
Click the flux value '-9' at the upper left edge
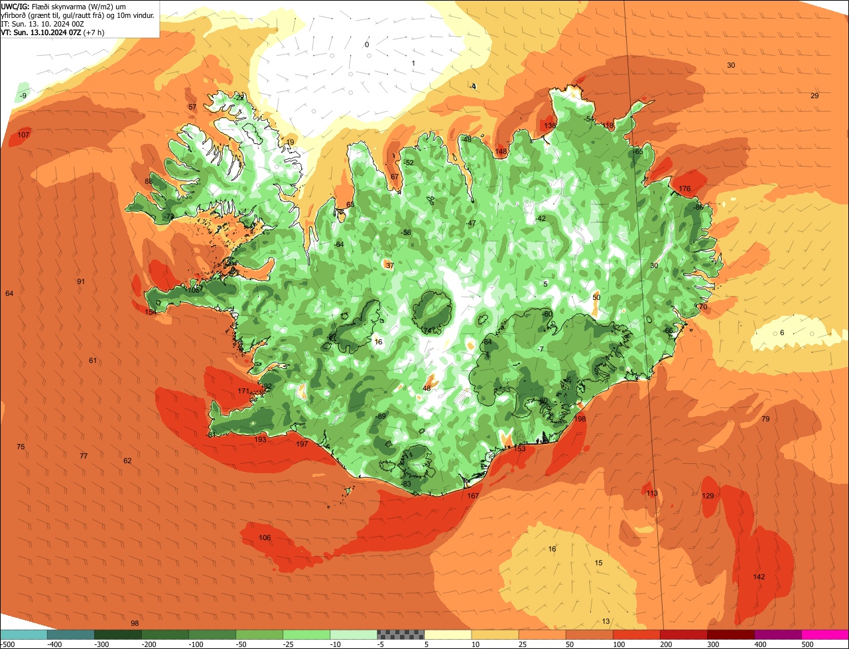pos(23,96)
